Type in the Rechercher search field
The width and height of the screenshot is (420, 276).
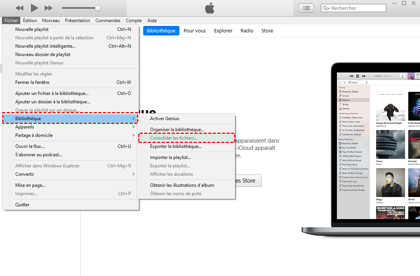pyautogui.click(x=357, y=8)
